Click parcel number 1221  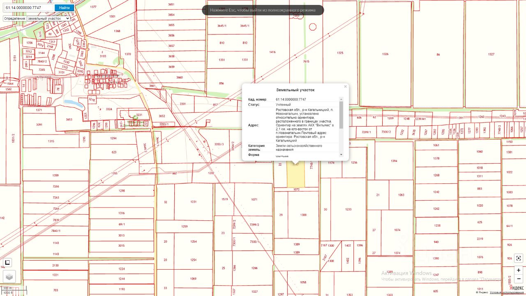point(55,275)
